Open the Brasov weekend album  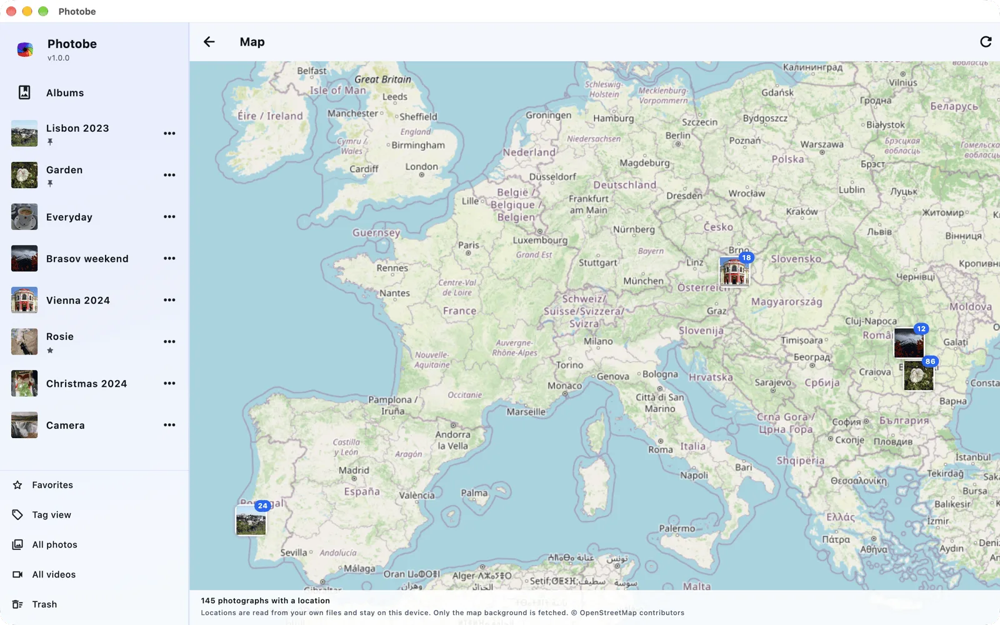coord(94,258)
